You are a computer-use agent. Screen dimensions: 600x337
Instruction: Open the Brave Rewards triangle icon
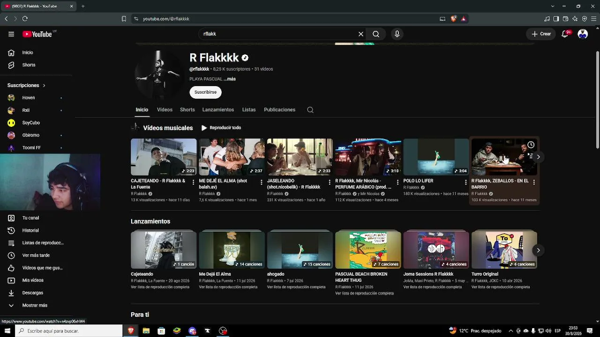[x=464, y=19]
